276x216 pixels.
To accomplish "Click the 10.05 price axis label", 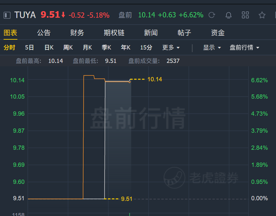I will 17,97.
